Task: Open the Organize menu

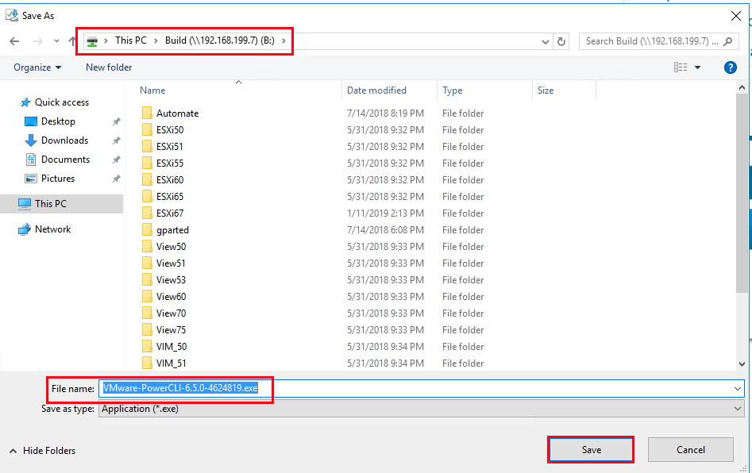Action: (37, 67)
